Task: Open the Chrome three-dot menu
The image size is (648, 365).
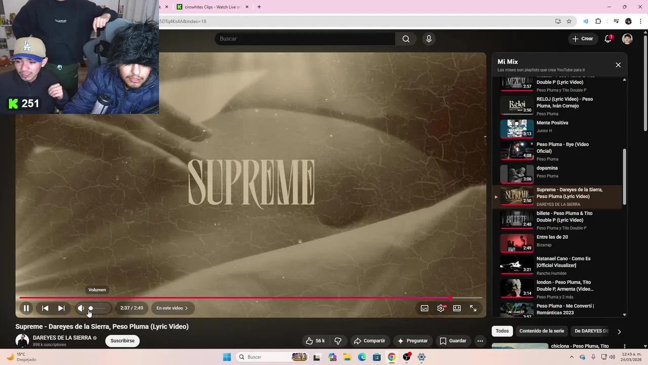Action: click(640, 21)
